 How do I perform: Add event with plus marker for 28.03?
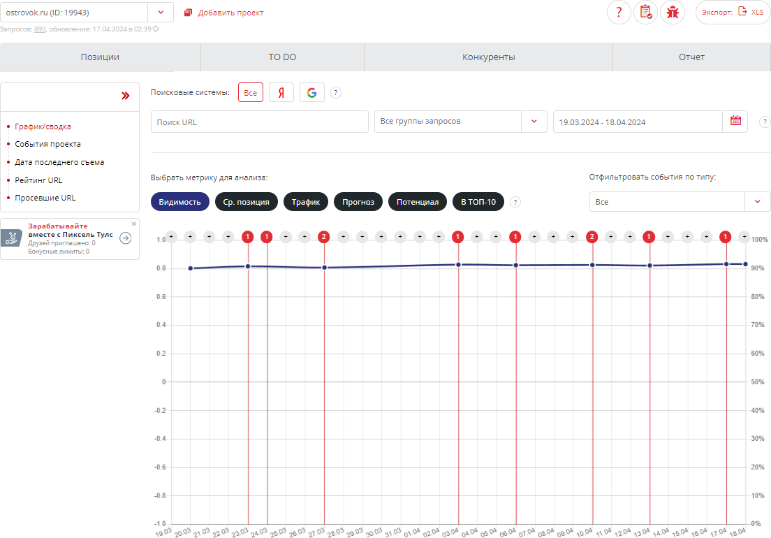[x=343, y=237]
